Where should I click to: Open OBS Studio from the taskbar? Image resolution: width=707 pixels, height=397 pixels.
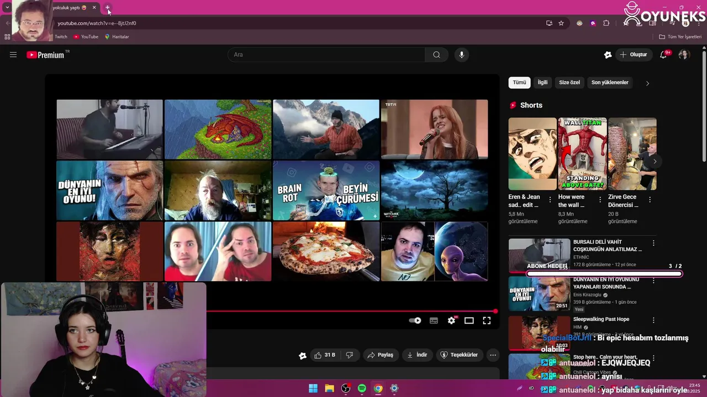pos(346,388)
